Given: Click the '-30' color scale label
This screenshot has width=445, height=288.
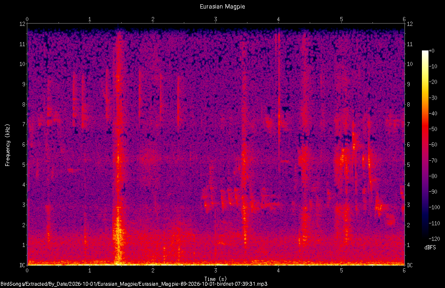Looking at the screenshot, I should [433, 98].
